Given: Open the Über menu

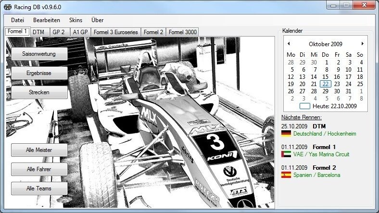Looking at the screenshot, I should point(98,20).
